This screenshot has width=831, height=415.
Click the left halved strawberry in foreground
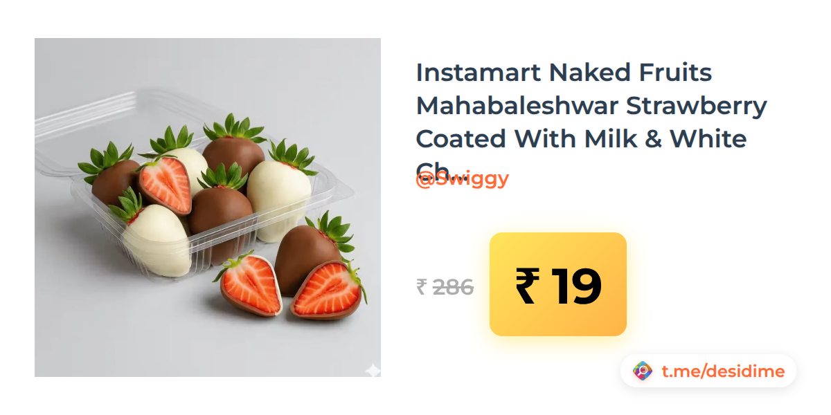click(x=251, y=286)
